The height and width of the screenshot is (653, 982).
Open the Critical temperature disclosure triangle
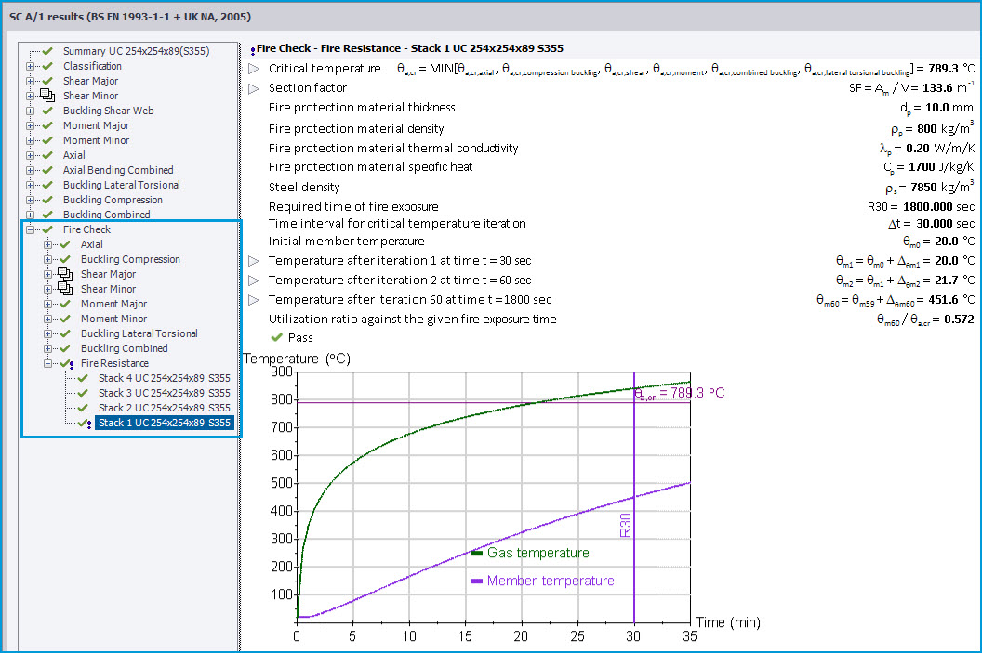[252, 68]
